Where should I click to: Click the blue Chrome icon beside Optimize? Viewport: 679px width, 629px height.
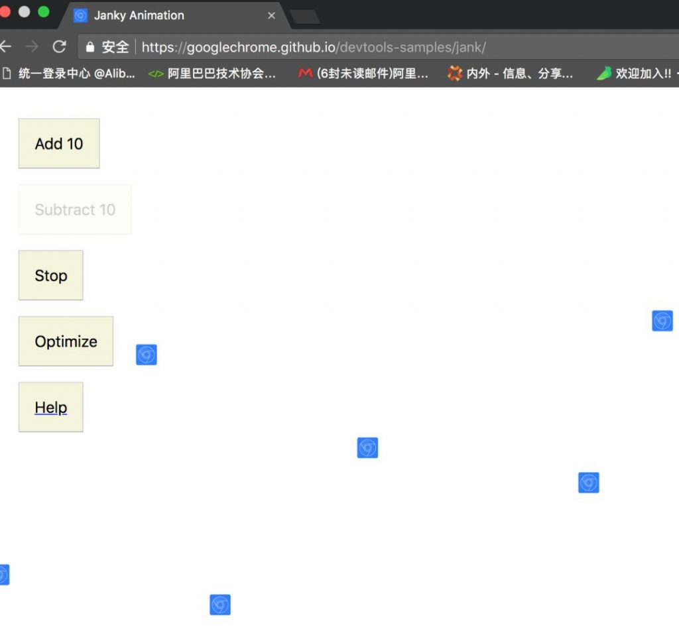click(x=147, y=355)
